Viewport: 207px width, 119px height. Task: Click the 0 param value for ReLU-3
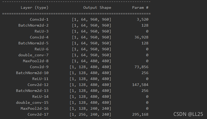click(x=147, y=31)
